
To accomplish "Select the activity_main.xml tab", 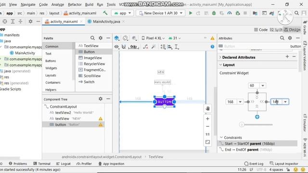I will (x=64, y=22).
